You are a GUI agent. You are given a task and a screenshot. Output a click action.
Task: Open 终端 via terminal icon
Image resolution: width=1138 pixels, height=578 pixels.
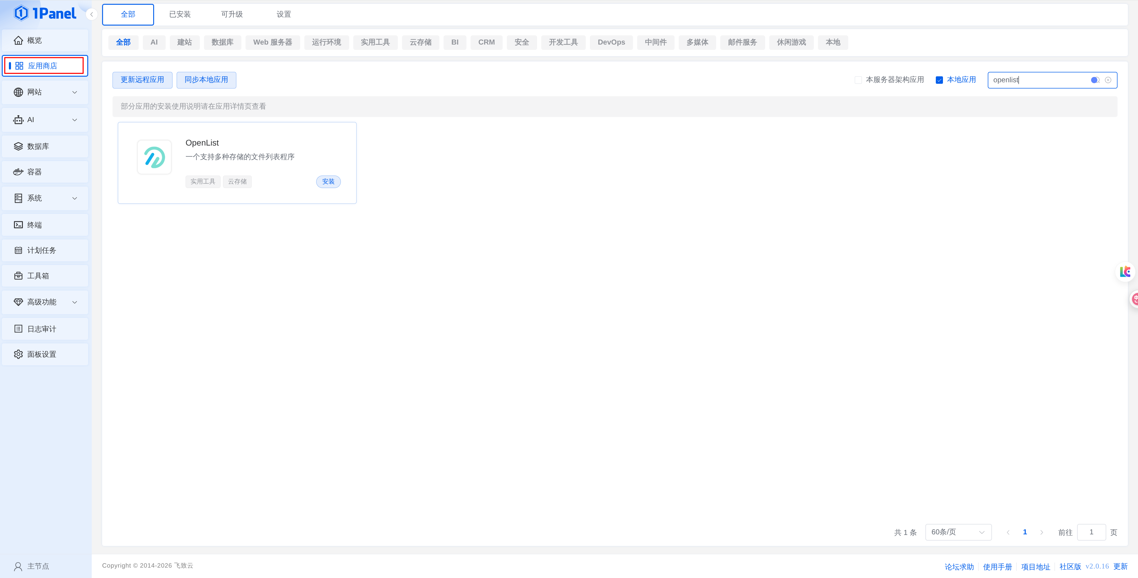tap(18, 225)
